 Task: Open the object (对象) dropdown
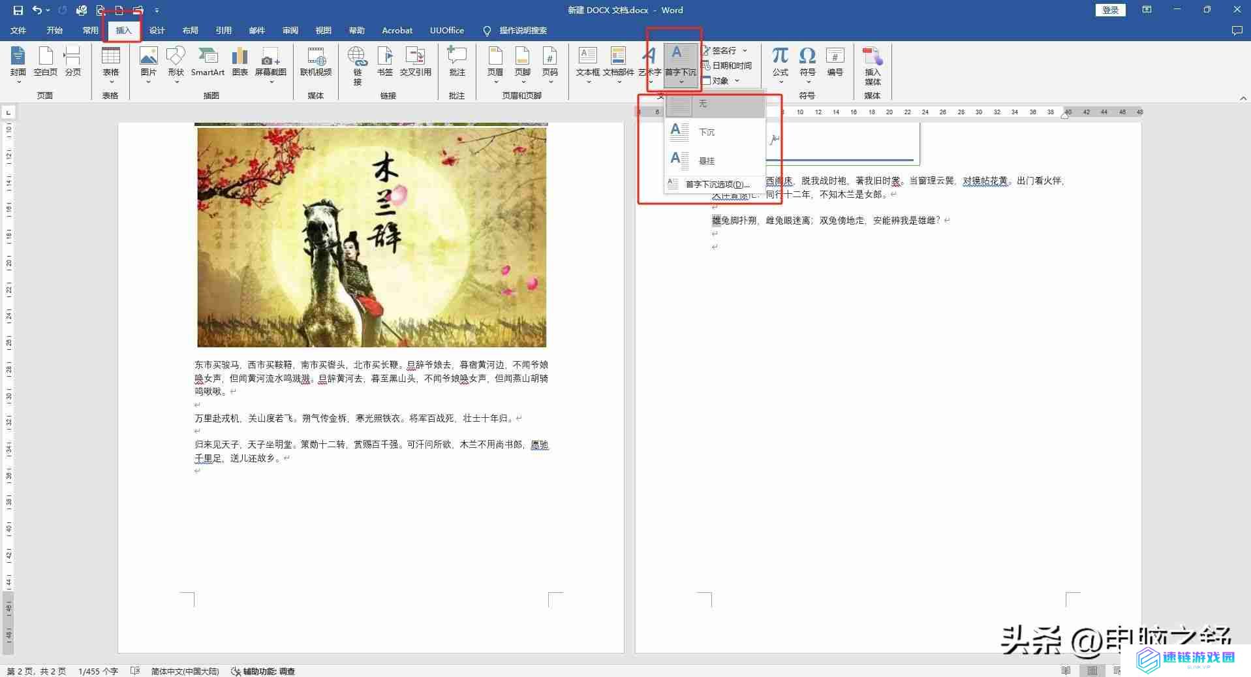720,81
